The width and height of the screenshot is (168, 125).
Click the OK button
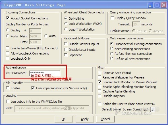(x=64, y=119)
